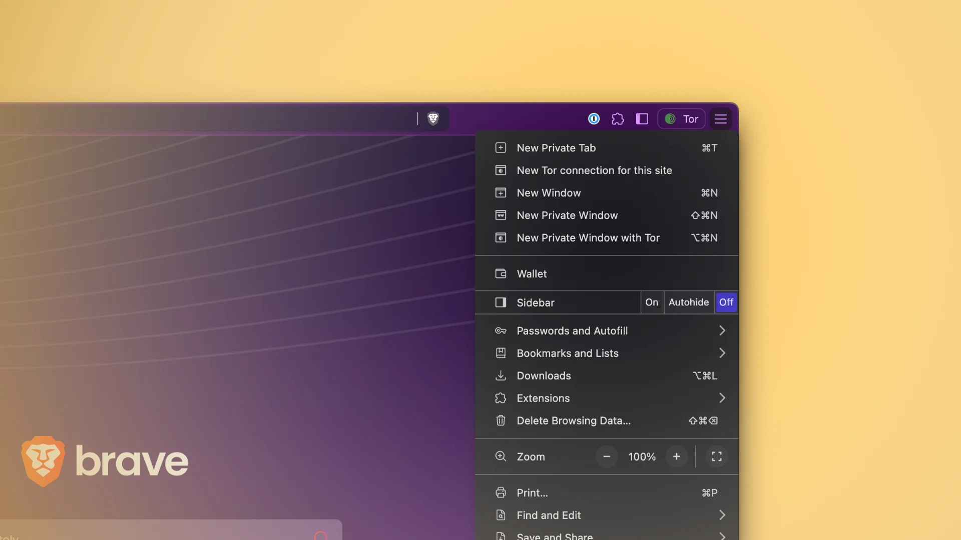Image resolution: width=961 pixels, height=540 pixels.
Task: Click the Sidebar panel icon in menu
Action: click(x=501, y=302)
